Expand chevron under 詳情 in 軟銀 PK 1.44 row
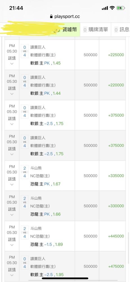 12,94
